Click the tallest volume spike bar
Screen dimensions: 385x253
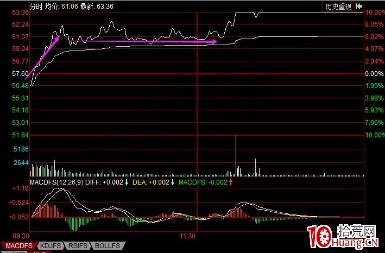[236, 156]
